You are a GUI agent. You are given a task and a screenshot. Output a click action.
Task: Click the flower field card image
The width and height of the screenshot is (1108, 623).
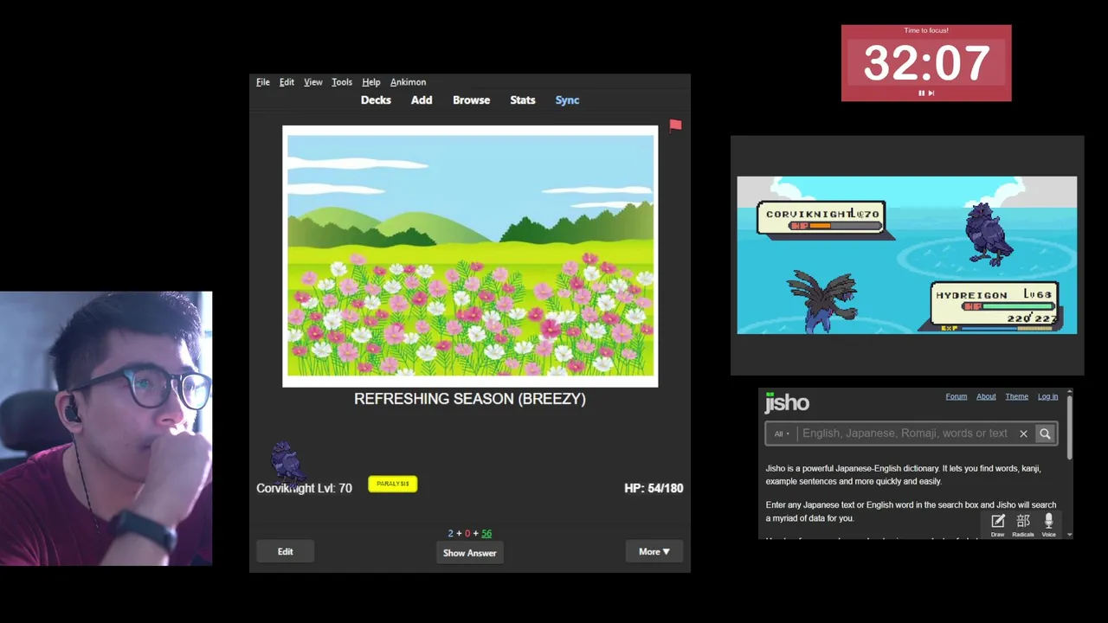470,255
